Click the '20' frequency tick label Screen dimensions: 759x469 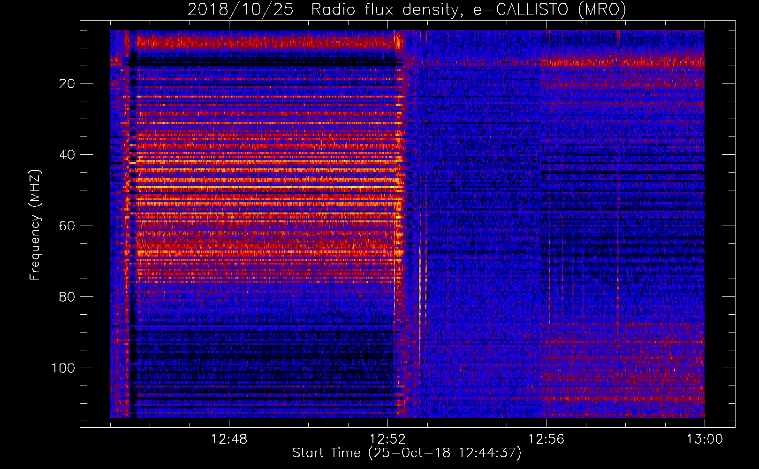[x=67, y=84]
